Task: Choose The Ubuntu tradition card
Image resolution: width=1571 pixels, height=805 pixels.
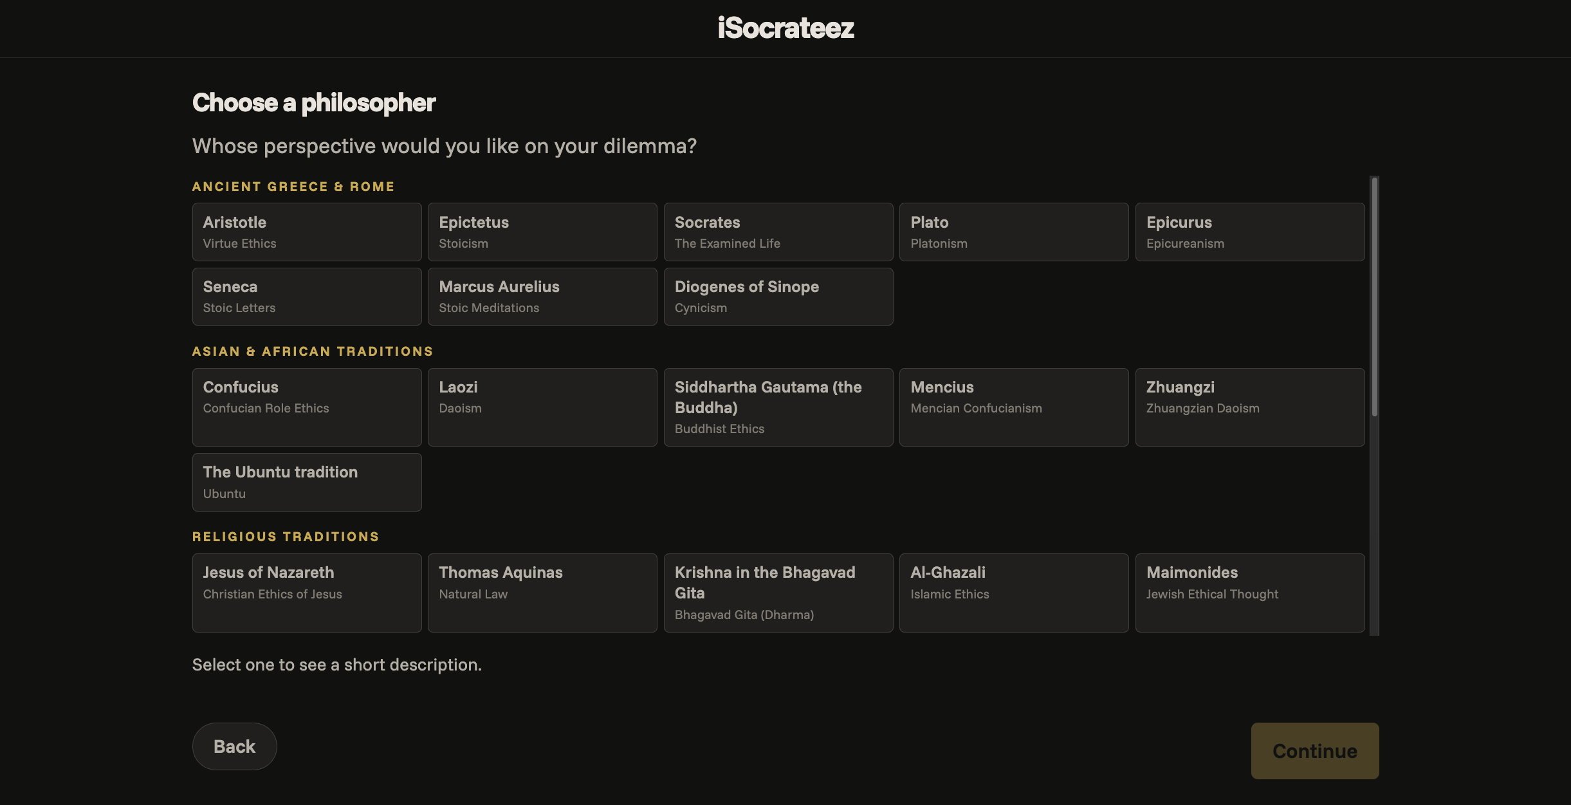Action: tap(307, 482)
